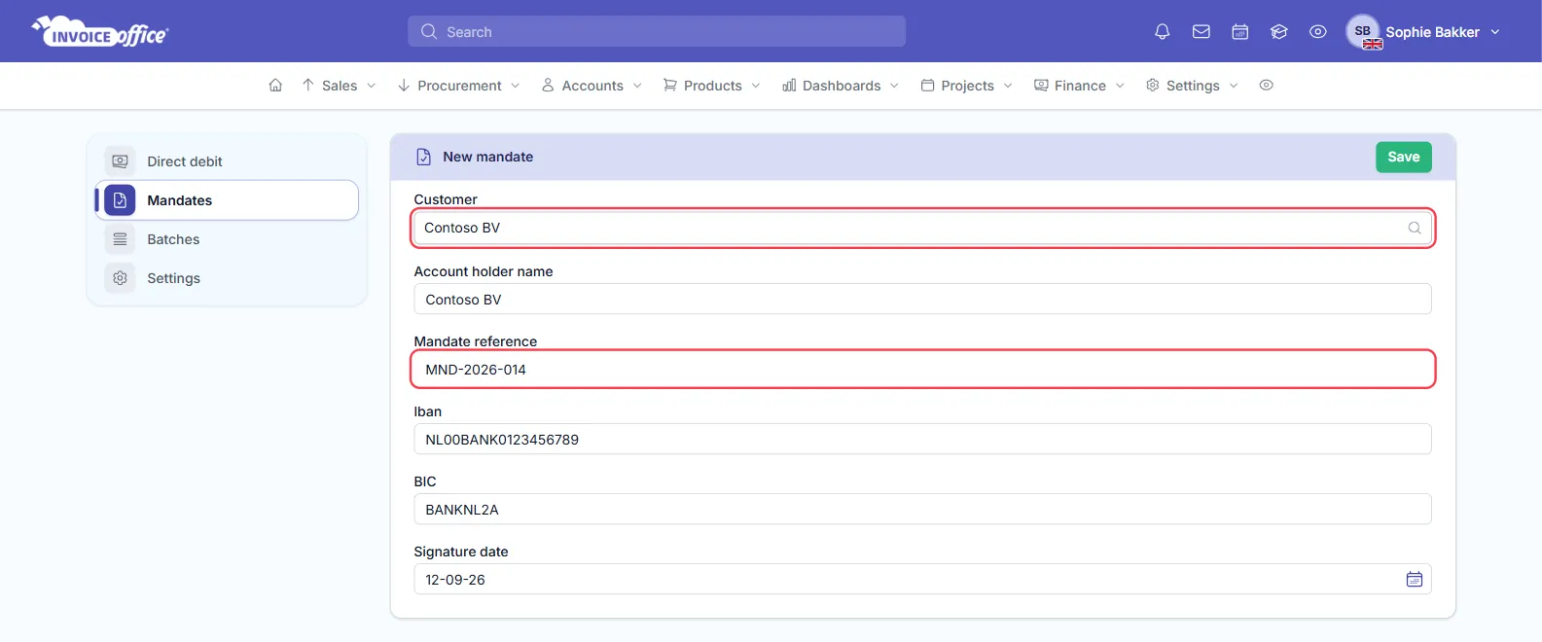Open Settings in the sidebar
The image size is (1542, 642).
click(x=227, y=278)
